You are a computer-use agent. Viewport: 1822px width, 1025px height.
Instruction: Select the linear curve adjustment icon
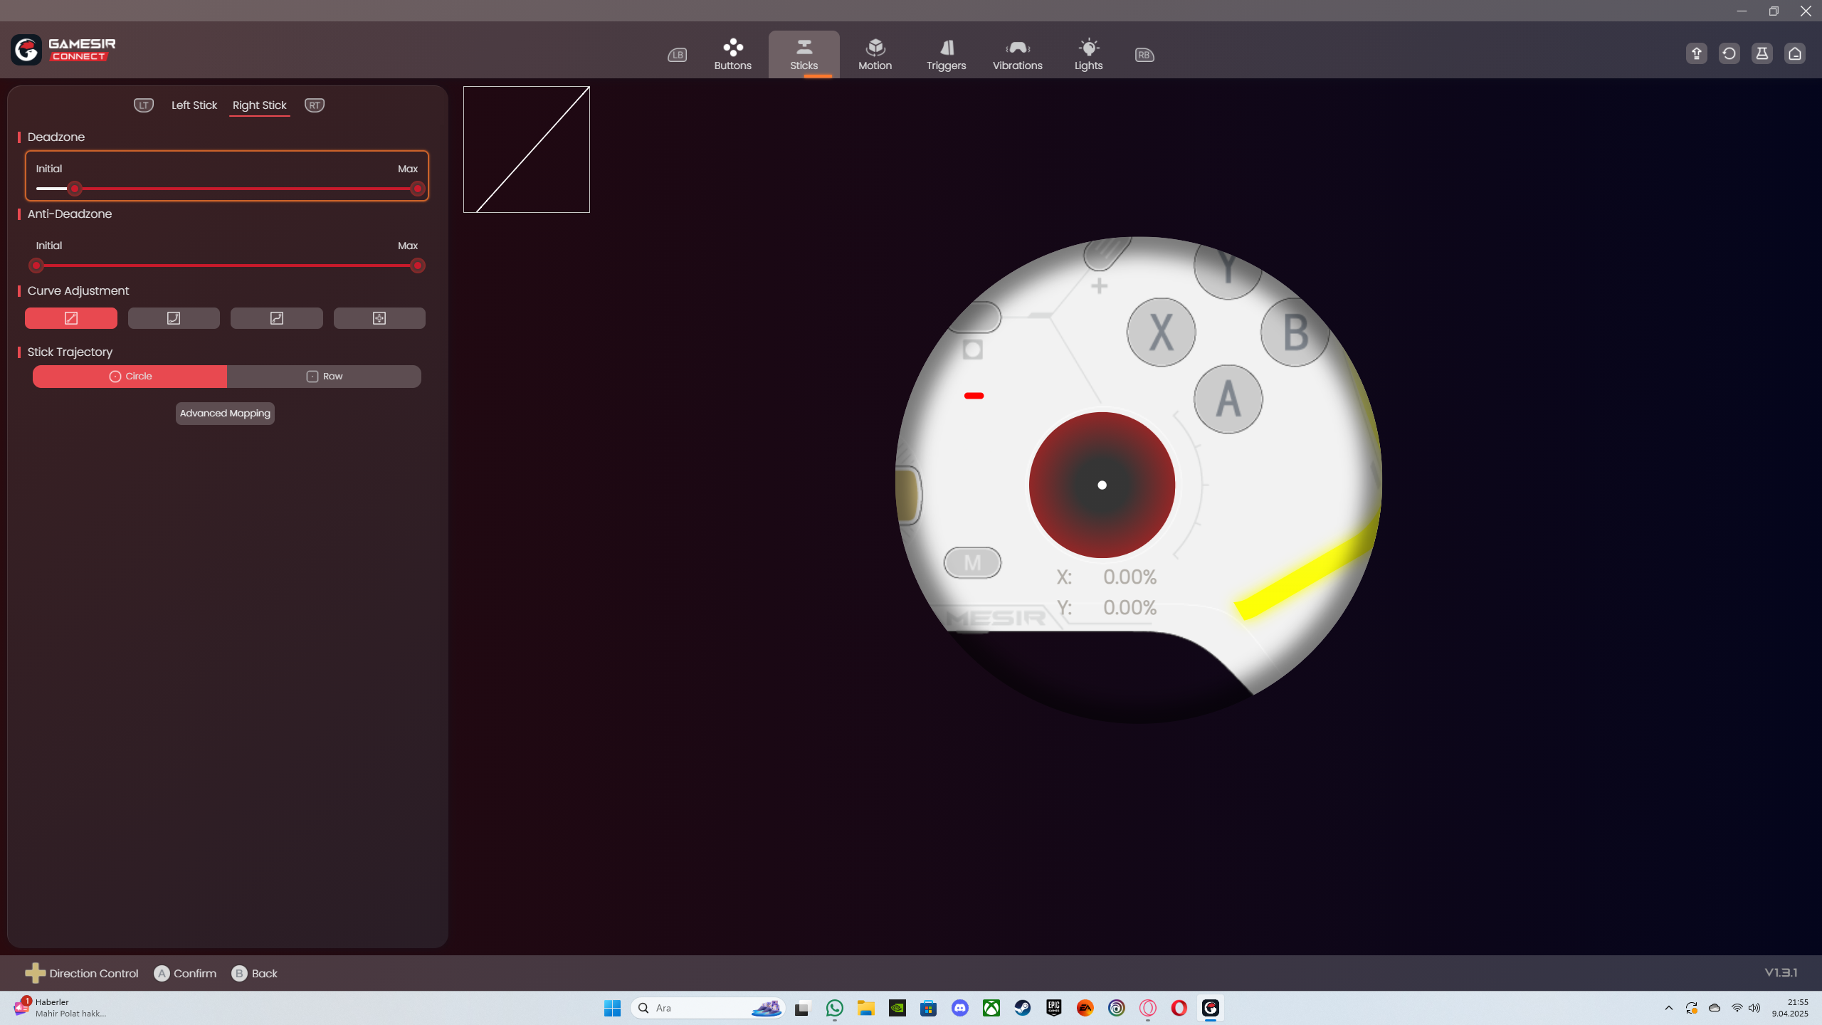pos(71,318)
